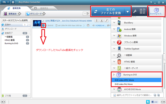166x104 pixels.
Task: Click the ダウンロード add URL button
Action: coord(36,14)
